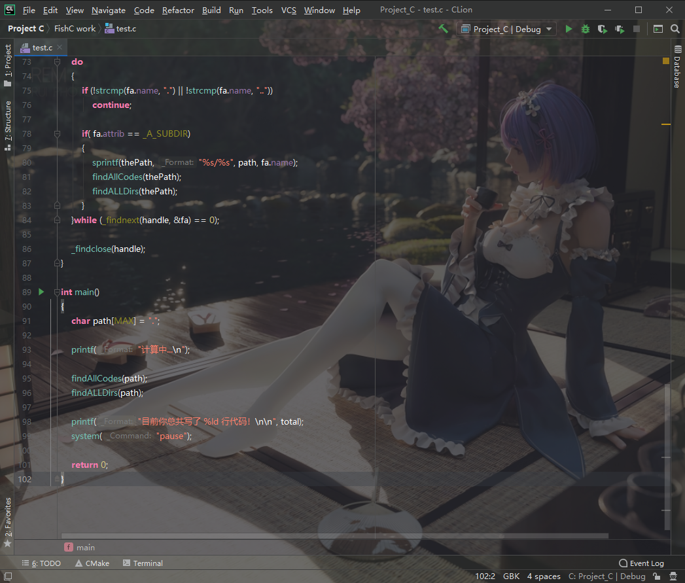Click the editor horizontal scrollbar

click(334, 536)
